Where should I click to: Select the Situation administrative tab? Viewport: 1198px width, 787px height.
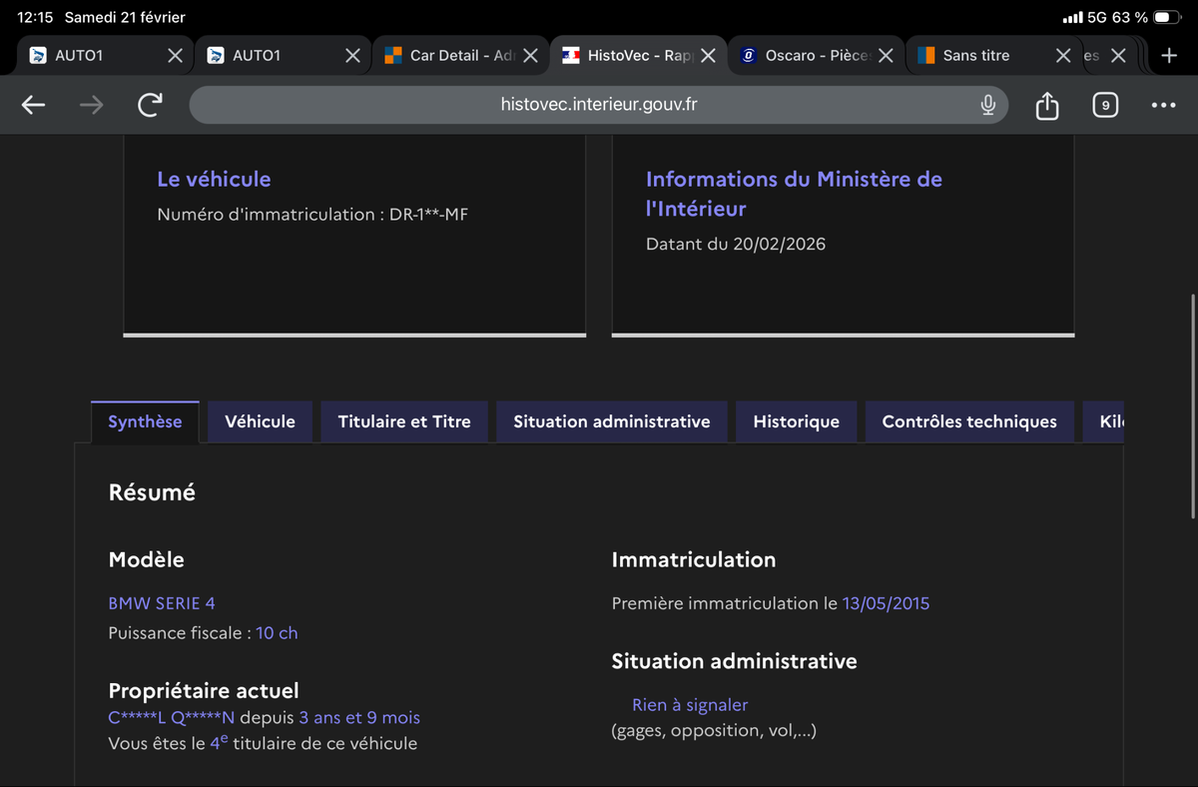click(x=611, y=421)
